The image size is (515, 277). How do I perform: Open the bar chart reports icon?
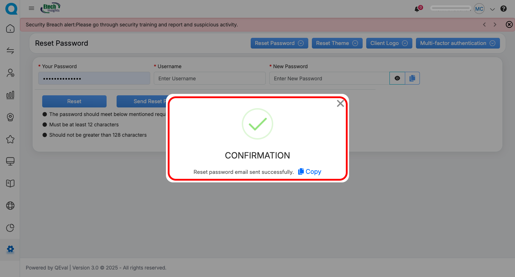(10, 95)
